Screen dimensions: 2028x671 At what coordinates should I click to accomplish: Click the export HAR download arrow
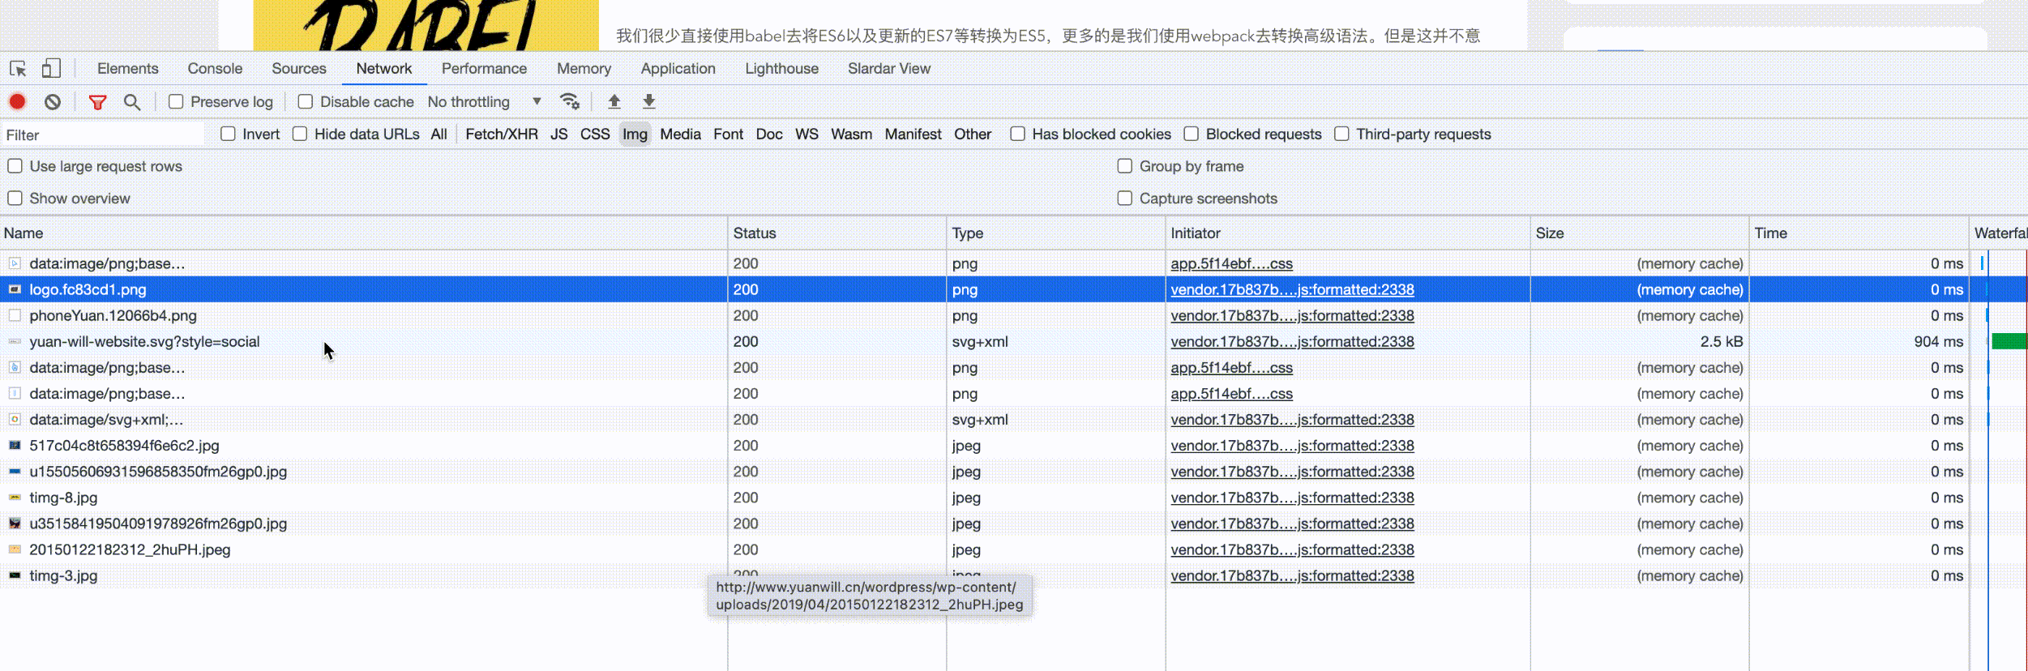coord(649,101)
